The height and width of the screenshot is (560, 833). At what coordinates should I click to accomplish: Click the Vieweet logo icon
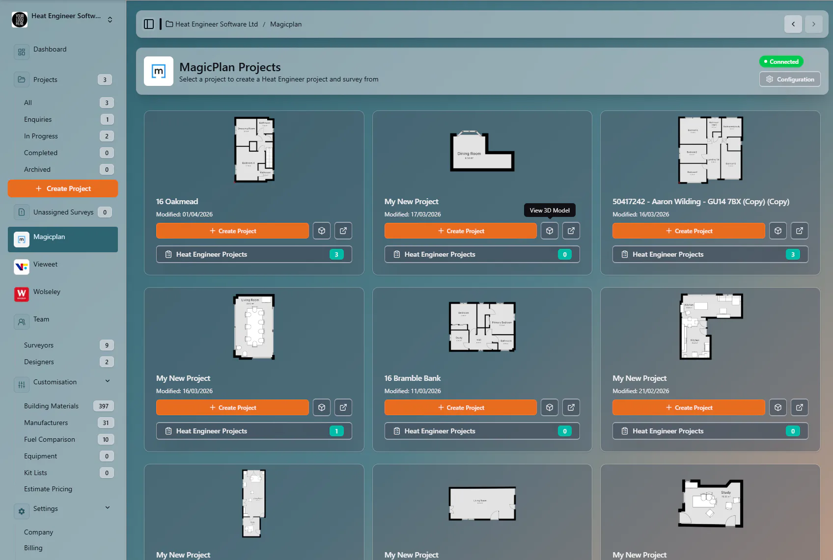22,267
